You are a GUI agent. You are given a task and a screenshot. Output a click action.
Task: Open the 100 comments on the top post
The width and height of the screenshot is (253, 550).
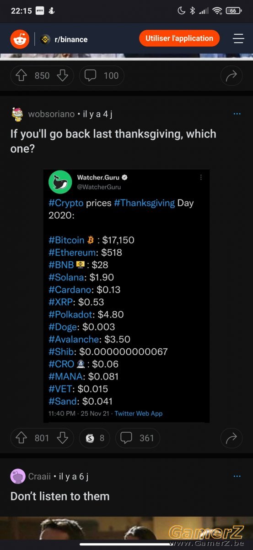coord(102,76)
